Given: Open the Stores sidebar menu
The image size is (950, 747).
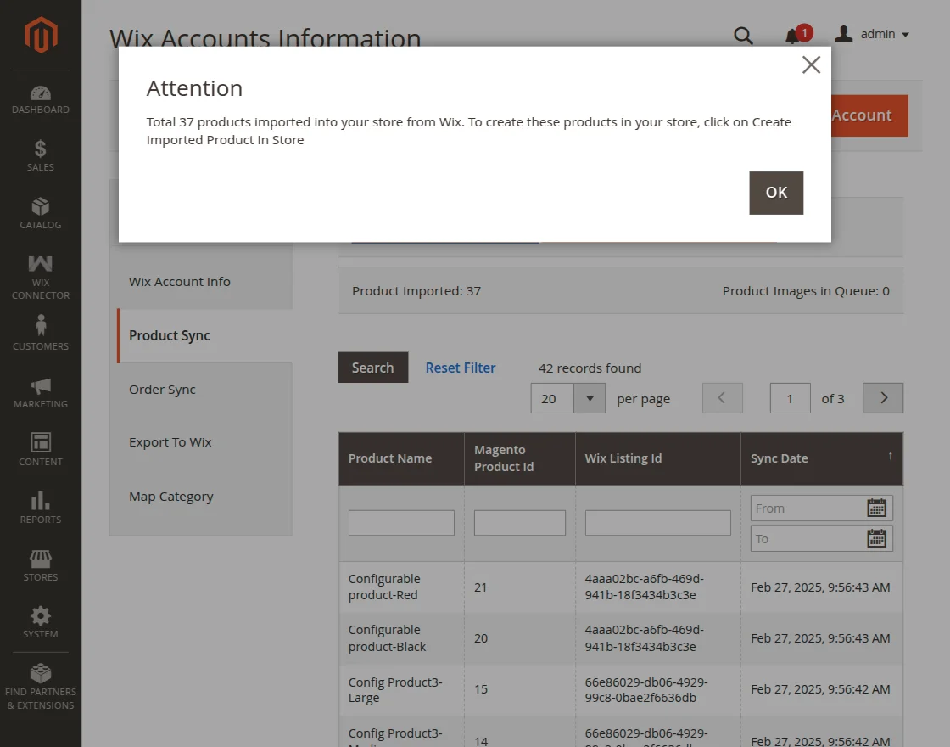Looking at the screenshot, I should [x=41, y=565].
